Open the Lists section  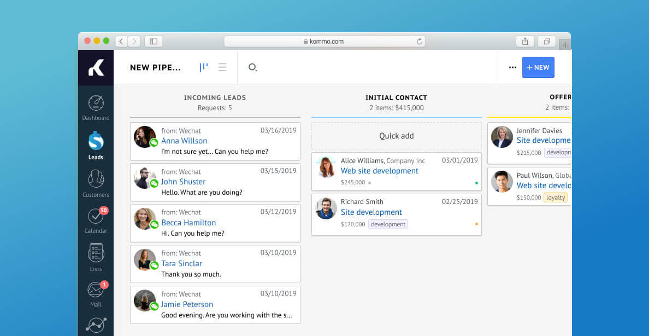tap(96, 257)
